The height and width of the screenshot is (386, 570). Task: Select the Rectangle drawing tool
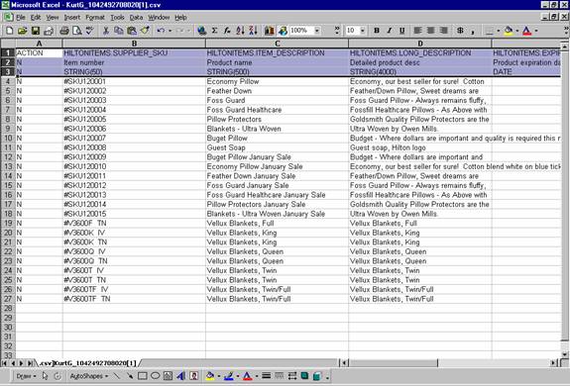tap(142, 376)
